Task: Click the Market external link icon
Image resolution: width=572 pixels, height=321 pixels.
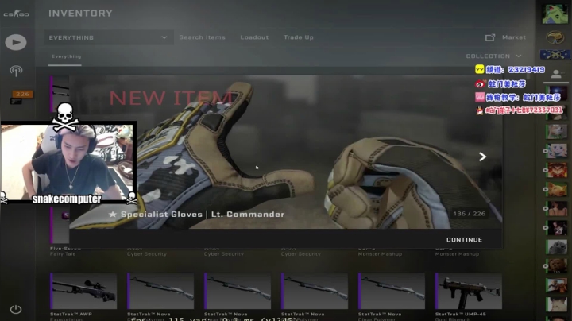Action: coord(490,37)
